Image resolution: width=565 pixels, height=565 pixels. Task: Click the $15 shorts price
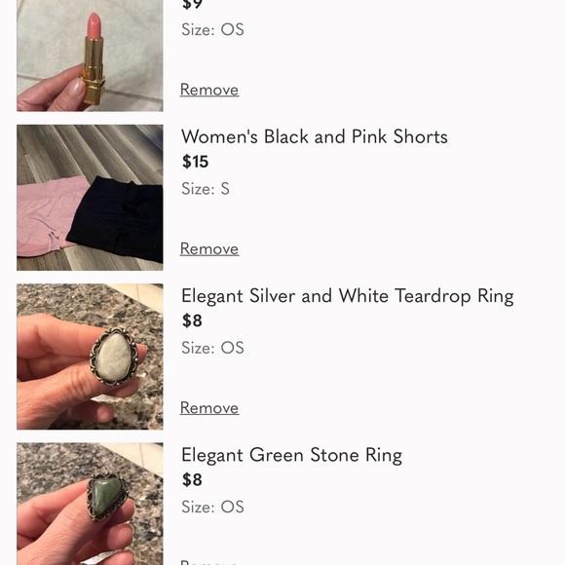pos(195,162)
